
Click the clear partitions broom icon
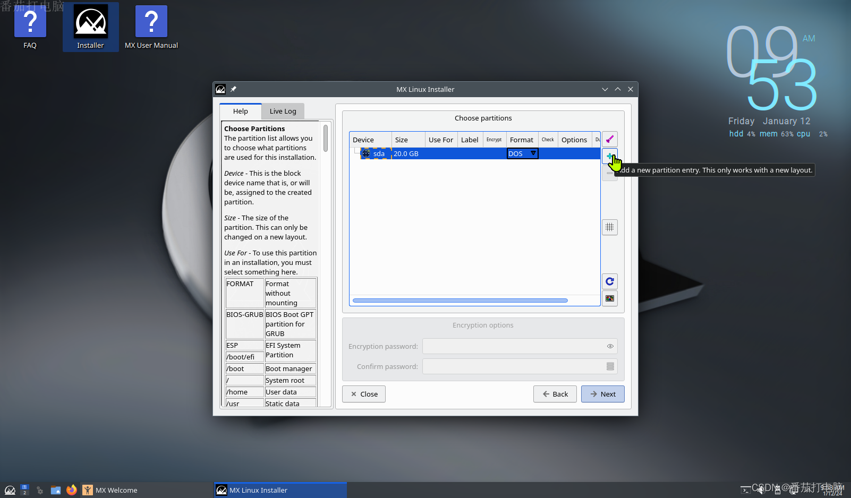(x=610, y=140)
